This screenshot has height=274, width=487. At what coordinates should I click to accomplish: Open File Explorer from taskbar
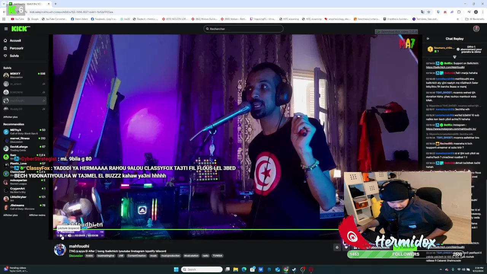click(x=236, y=269)
